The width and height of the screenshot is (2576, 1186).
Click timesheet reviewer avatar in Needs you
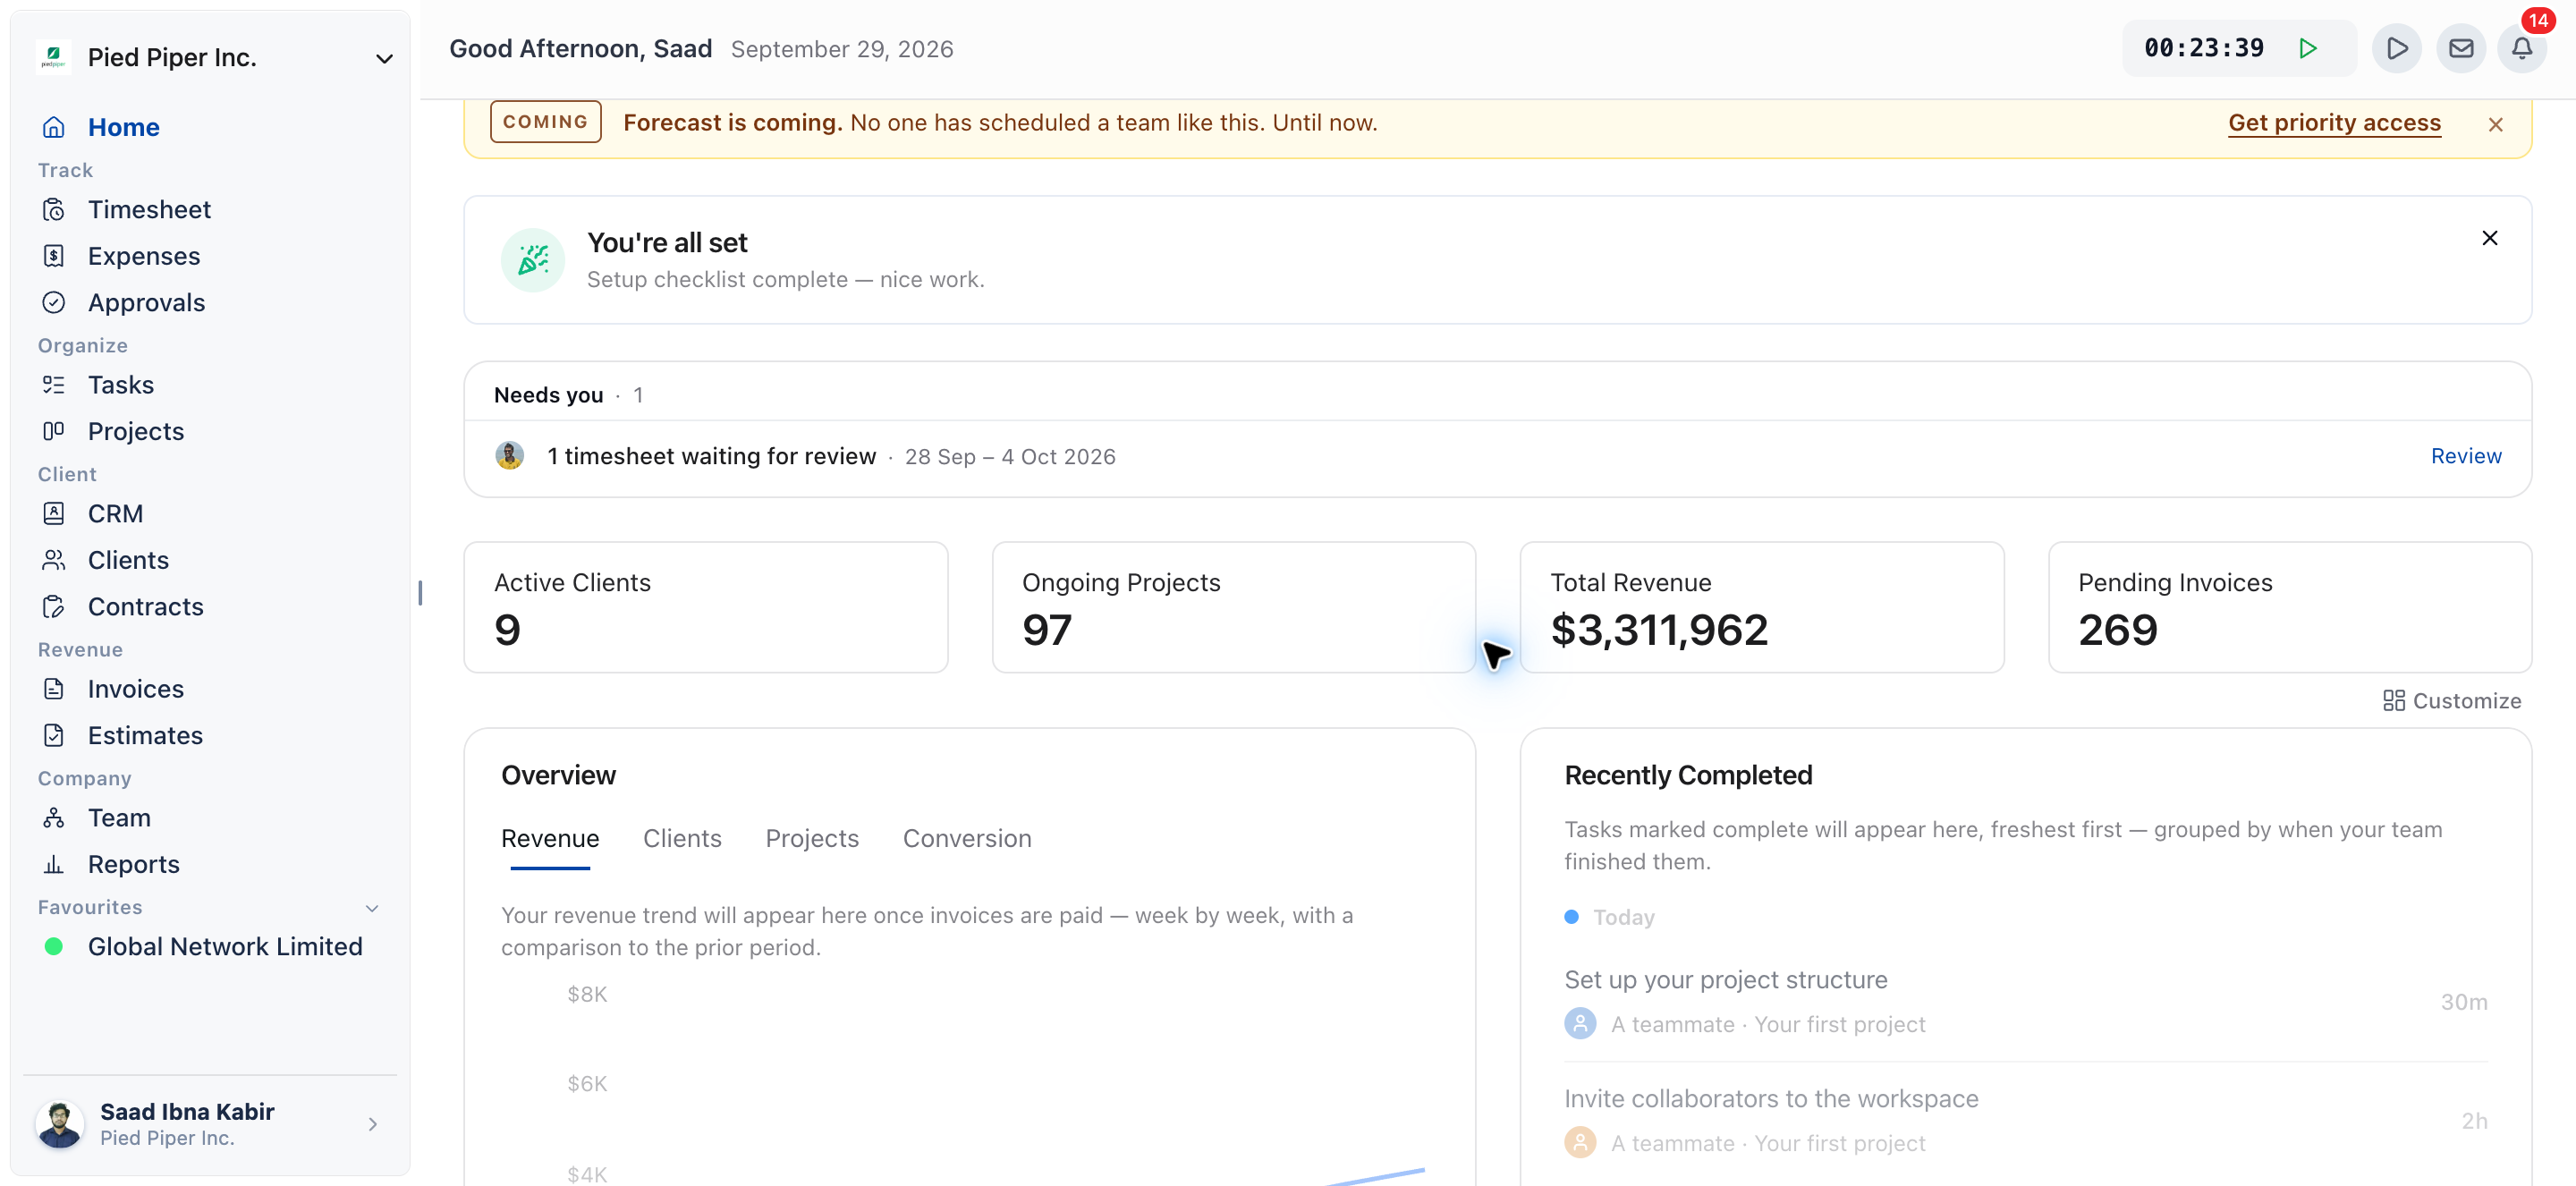(510, 456)
